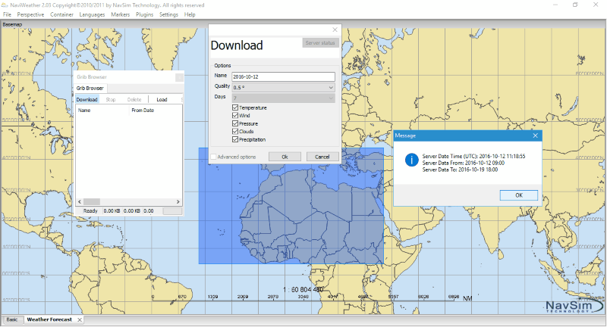The width and height of the screenshot is (607, 327).
Task: Select the Grib Browser tab
Action: pos(90,88)
